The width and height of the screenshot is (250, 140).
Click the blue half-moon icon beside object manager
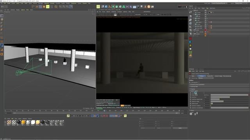[x=191, y=42]
